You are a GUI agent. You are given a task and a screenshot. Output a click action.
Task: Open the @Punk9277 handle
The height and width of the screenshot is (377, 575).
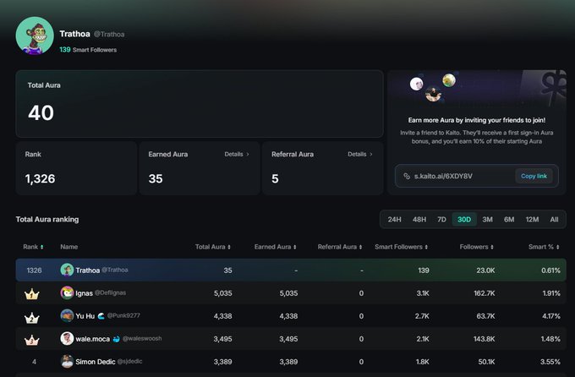(123, 315)
